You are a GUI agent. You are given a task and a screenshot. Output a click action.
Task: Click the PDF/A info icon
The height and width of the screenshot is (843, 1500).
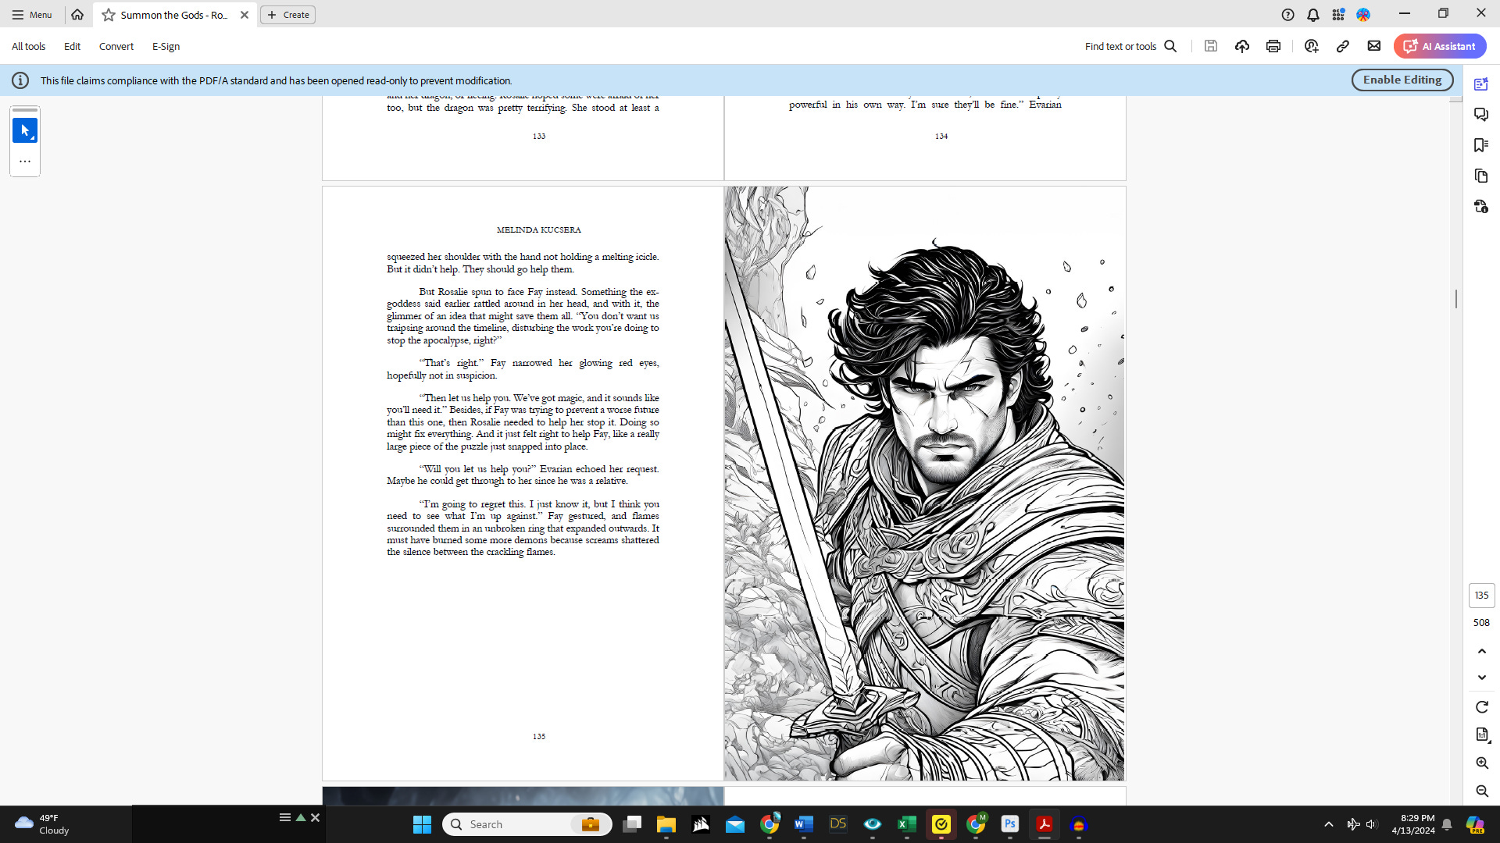[20, 80]
